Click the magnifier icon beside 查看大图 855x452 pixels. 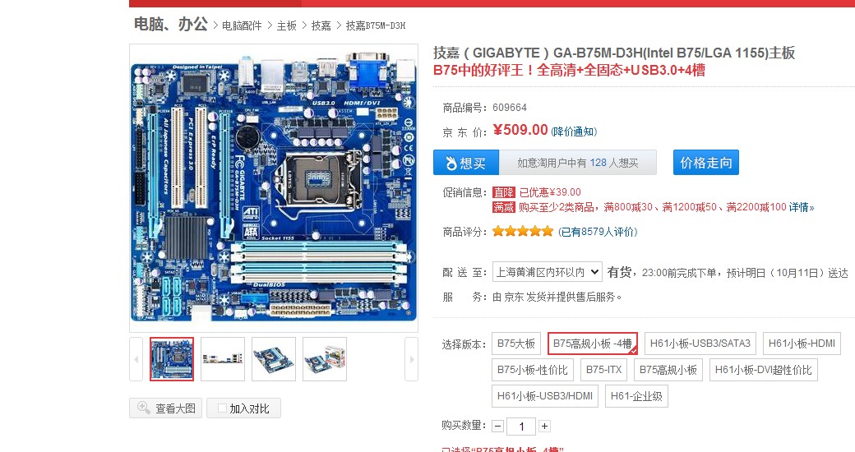[143, 408]
